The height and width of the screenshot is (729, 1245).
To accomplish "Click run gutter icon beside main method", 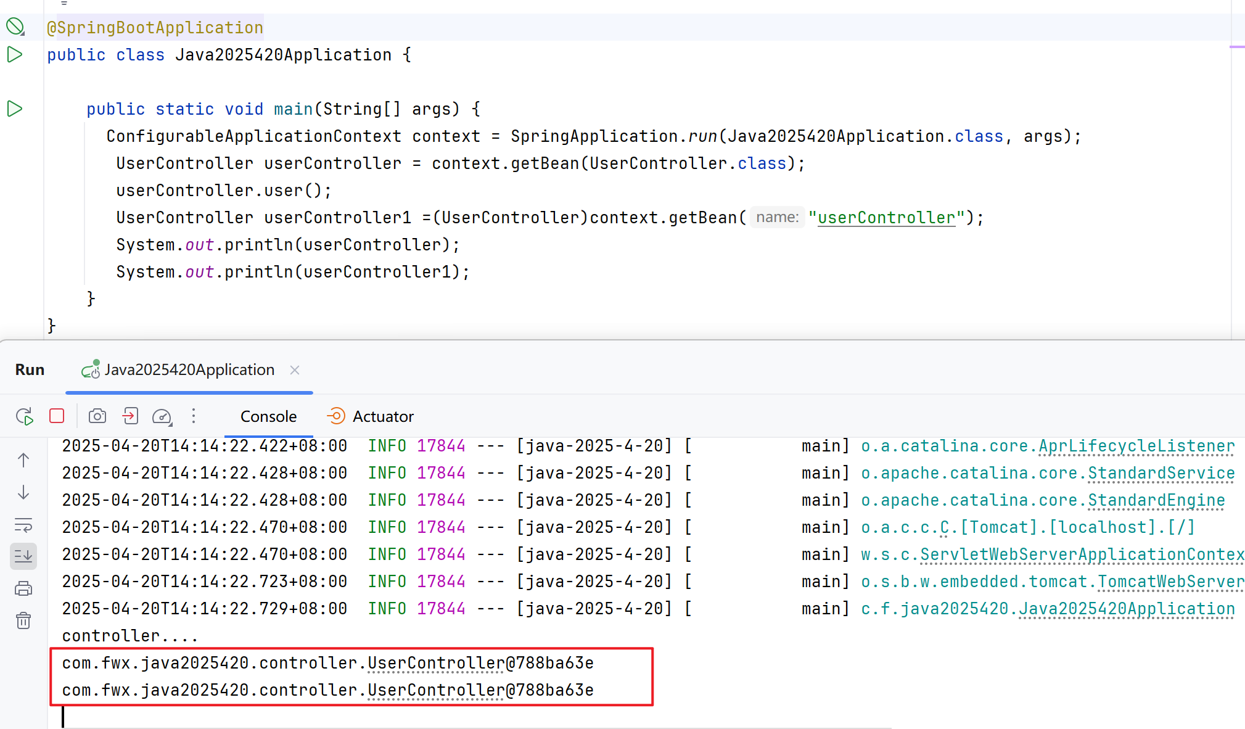I will pyautogui.click(x=15, y=109).
